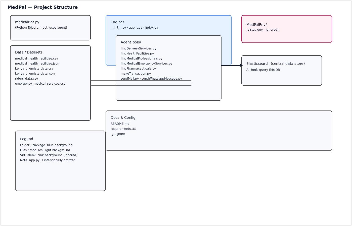
Task: Select findMedicalProfessionals.py entry
Action: [142, 59]
